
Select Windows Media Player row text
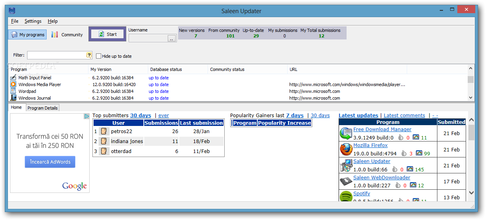[40, 84]
